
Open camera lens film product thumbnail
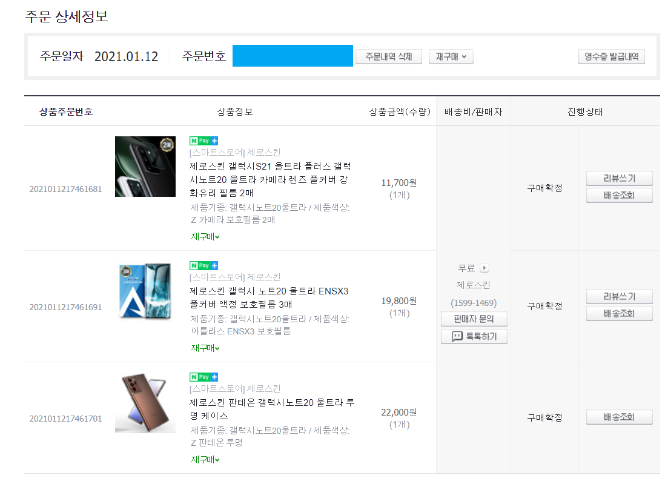click(x=145, y=167)
